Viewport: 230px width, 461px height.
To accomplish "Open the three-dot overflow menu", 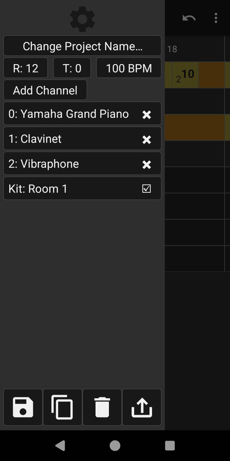I will click(216, 18).
